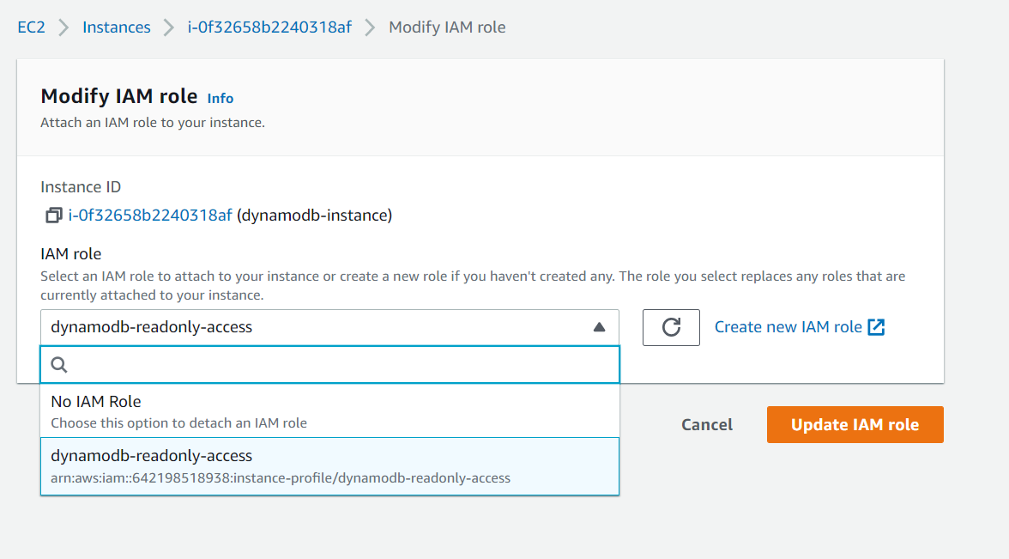Screen dimensions: 1009x559
Task: Click the refresh icon to reload IAM roles
Action: [x=671, y=327]
